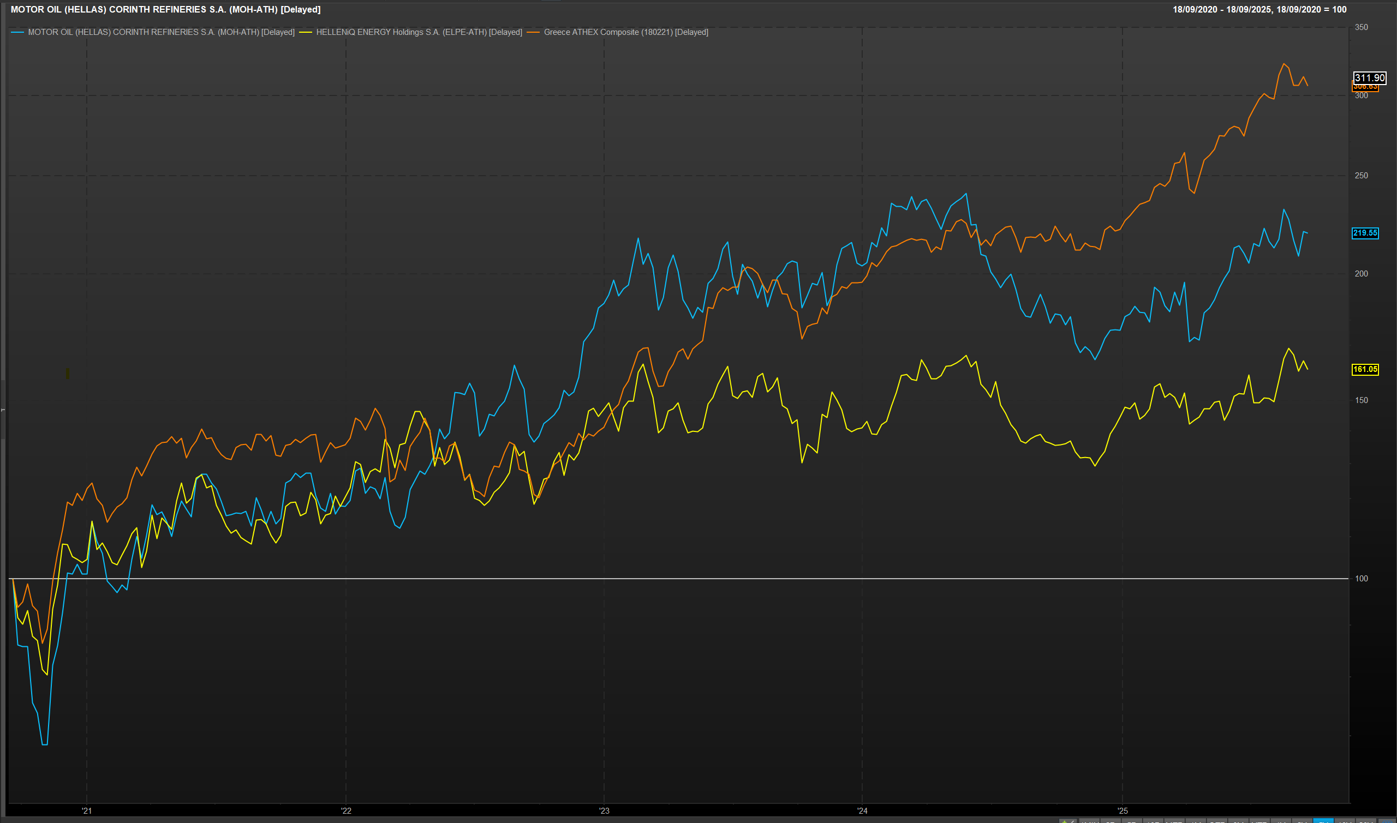The height and width of the screenshot is (823, 1397).
Task: Click the '21 year marker on time axis
Action: click(87, 811)
